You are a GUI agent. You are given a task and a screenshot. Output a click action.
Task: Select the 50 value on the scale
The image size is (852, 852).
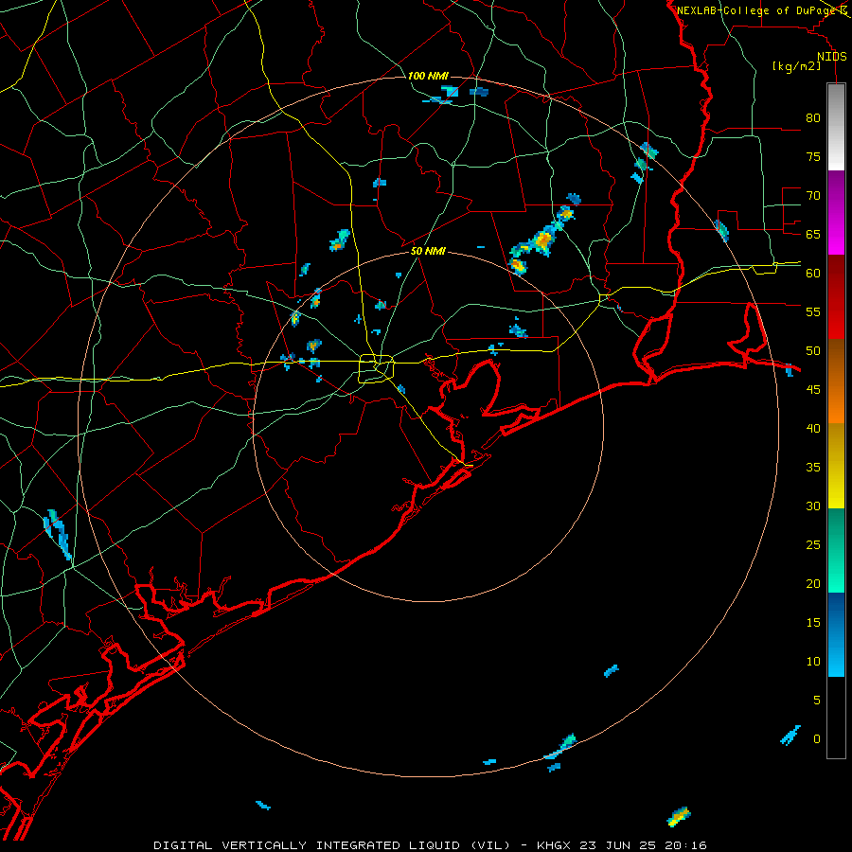click(x=813, y=350)
